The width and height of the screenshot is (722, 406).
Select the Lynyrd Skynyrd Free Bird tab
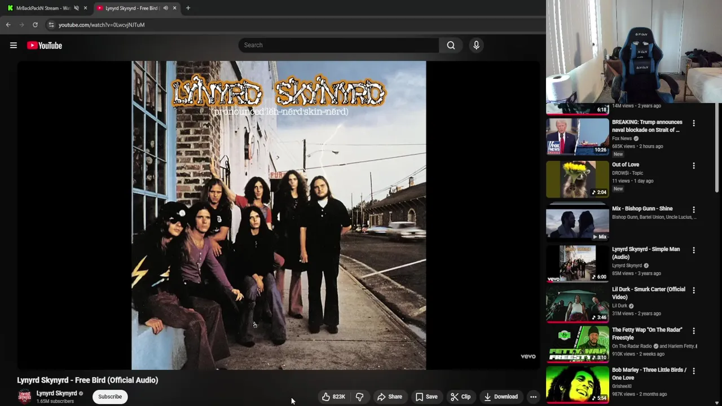(x=131, y=8)
